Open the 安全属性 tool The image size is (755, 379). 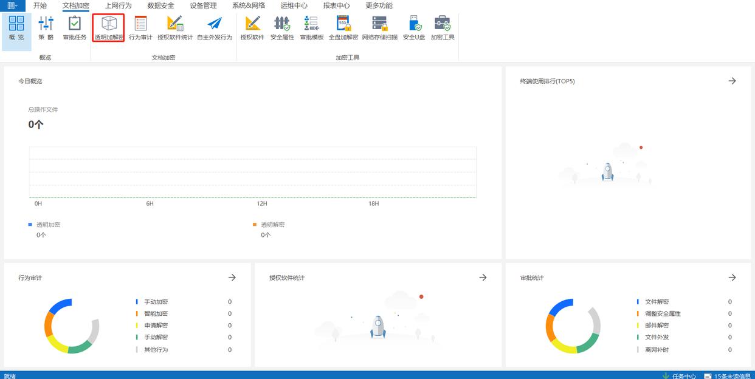282,29
